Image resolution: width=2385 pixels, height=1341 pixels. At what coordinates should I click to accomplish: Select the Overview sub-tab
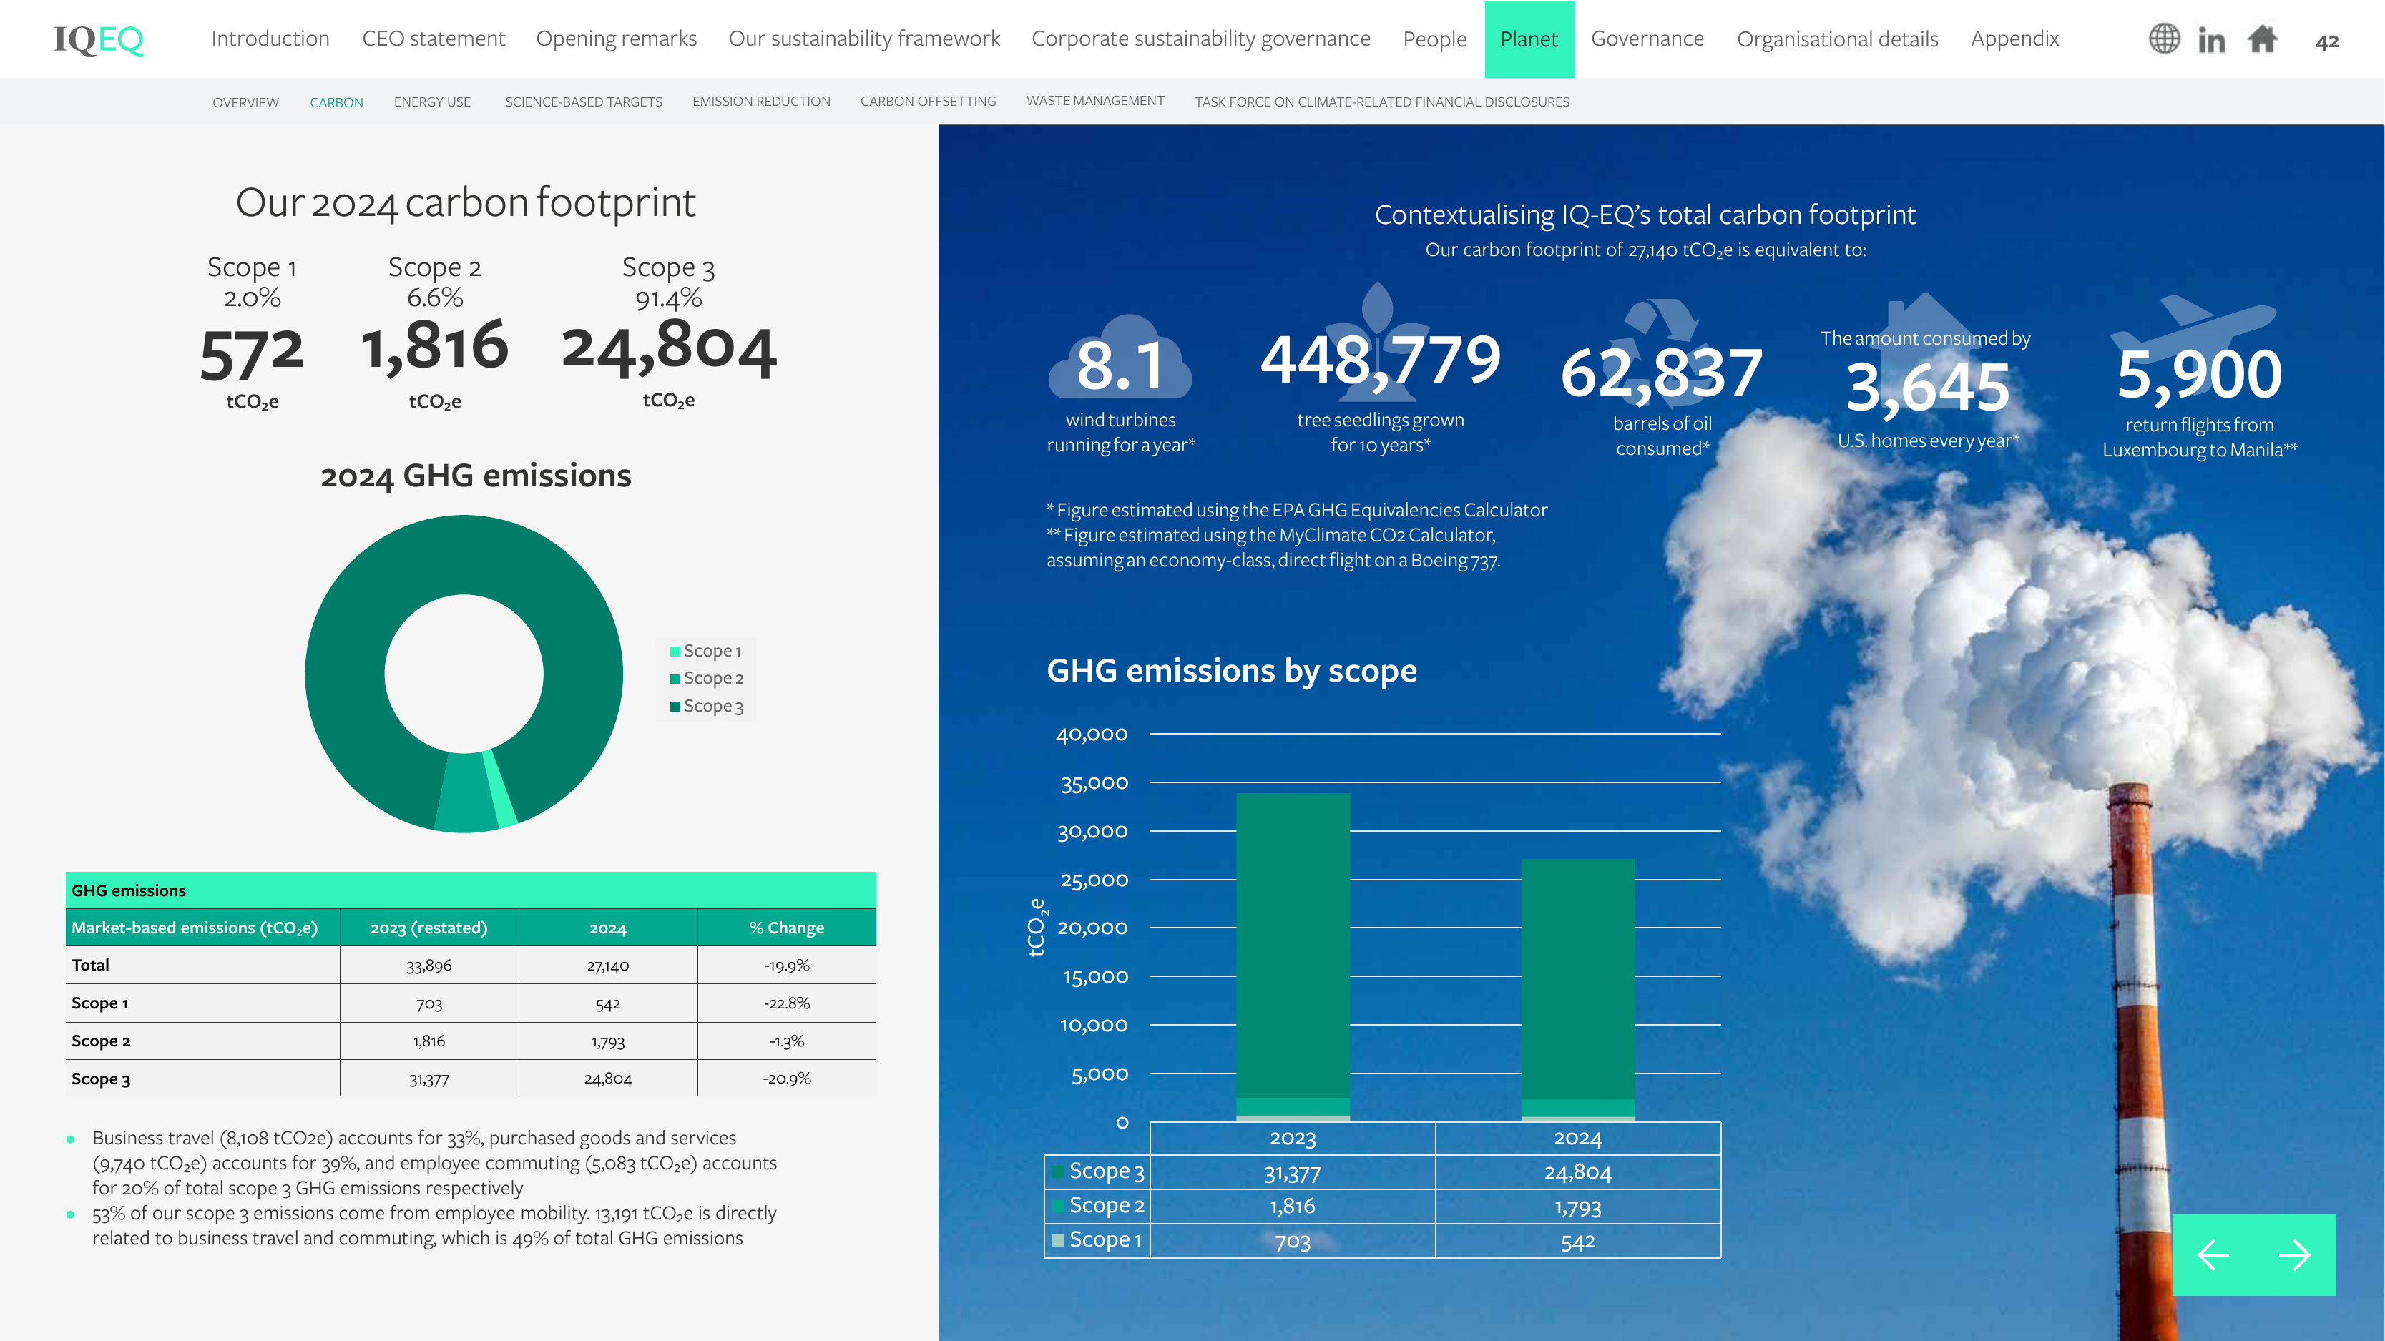coord(245,102)
